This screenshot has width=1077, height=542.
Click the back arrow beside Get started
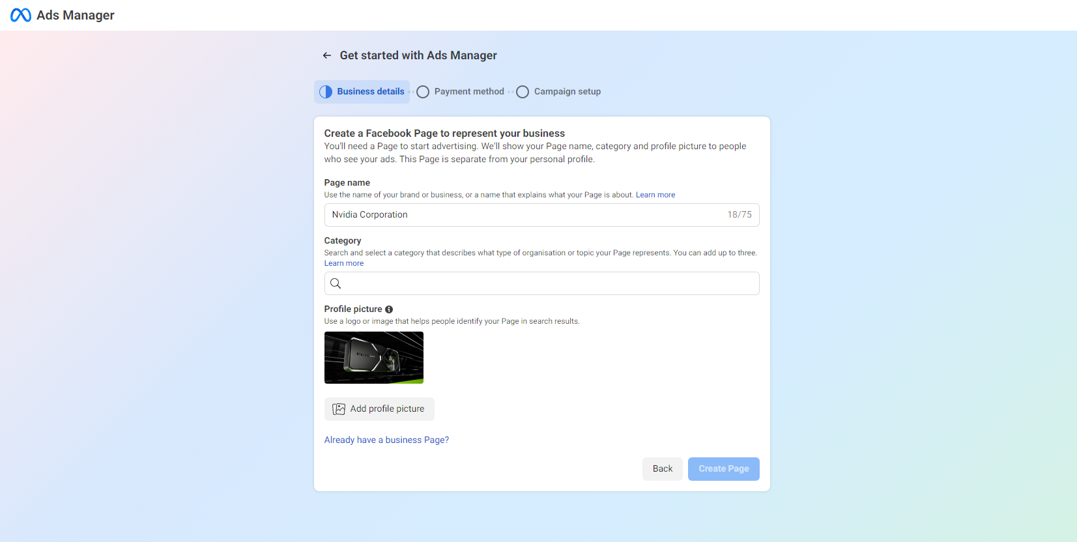tap(327, 55)
